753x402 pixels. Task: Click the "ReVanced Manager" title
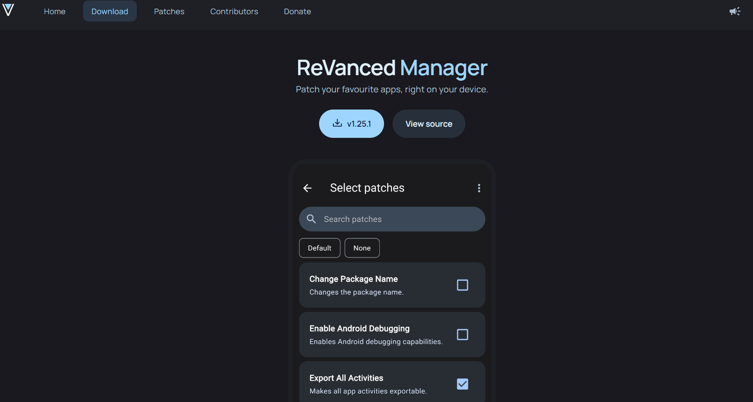coord(392,68)
